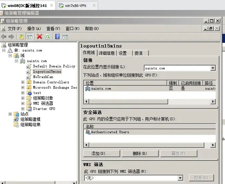Click the 删除(R) button
The image size is (225, 184).
tap(140, 153)
